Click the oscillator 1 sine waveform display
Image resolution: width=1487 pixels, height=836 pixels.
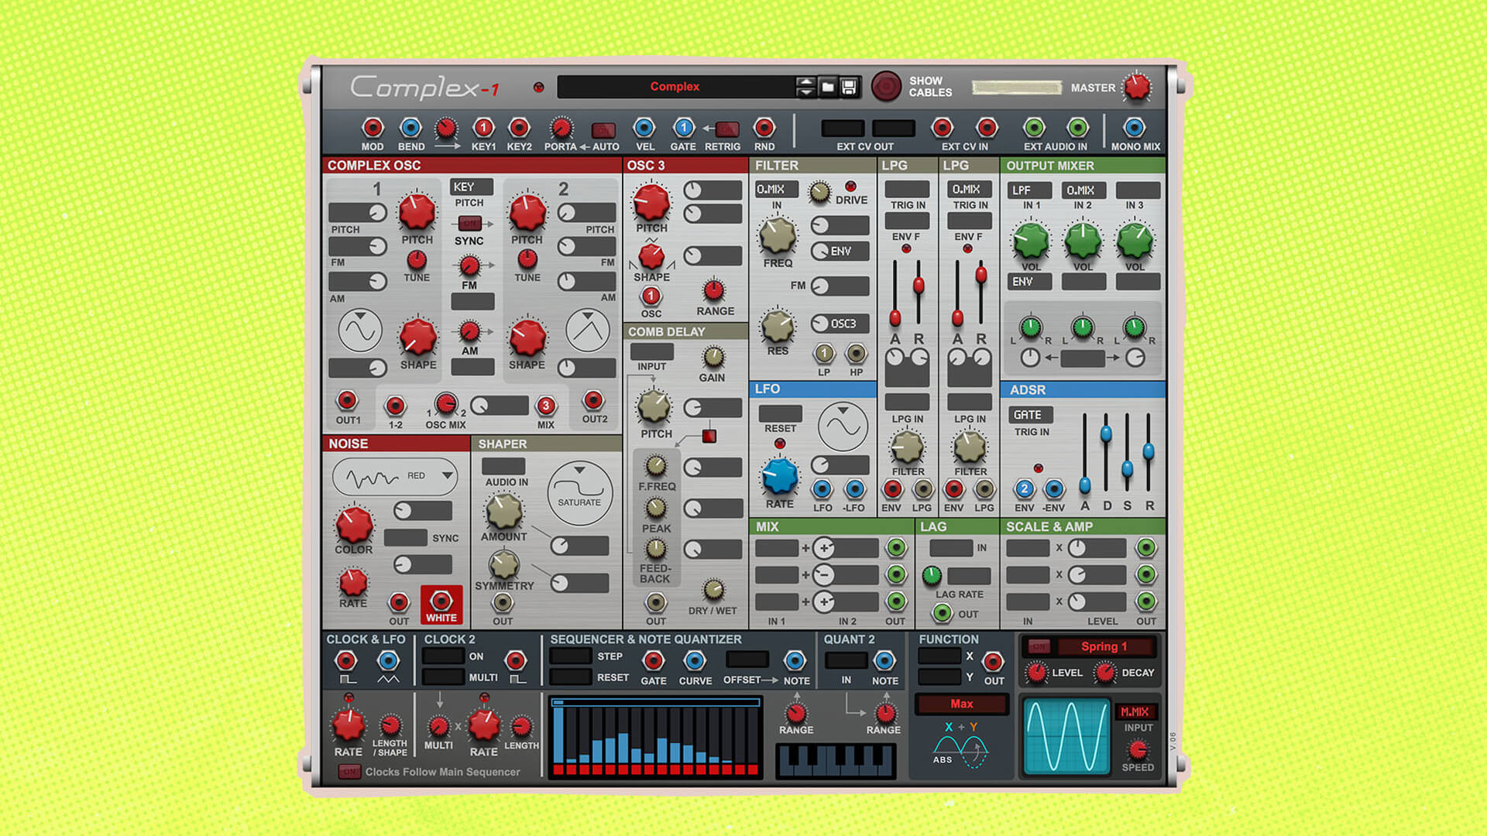tap(360, 331)
